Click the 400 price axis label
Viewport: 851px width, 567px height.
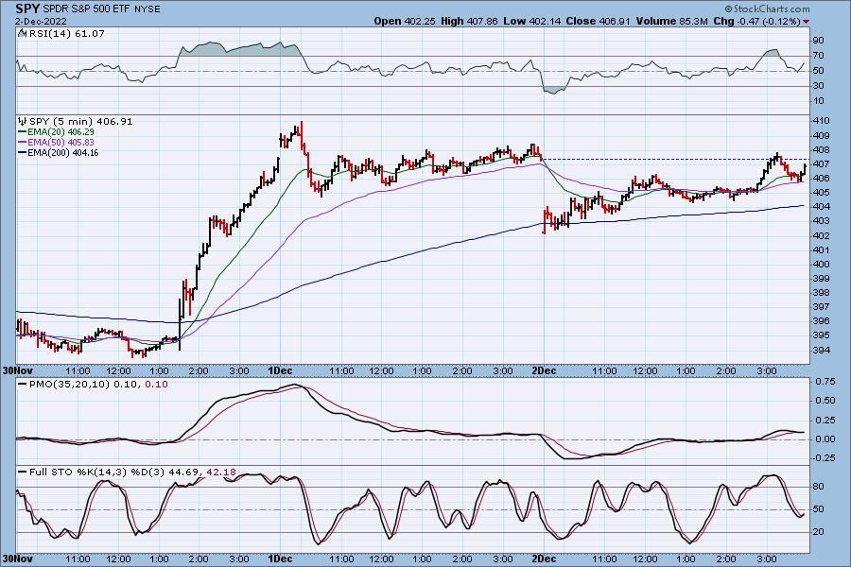click(822, 265)
